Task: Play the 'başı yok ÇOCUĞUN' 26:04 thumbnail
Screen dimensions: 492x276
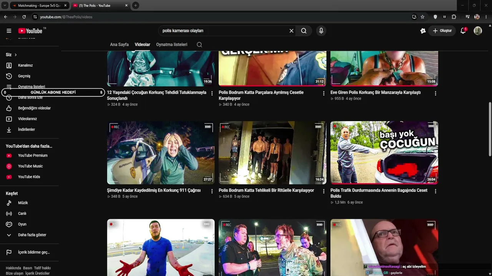Action: click(x=384, y=153)
